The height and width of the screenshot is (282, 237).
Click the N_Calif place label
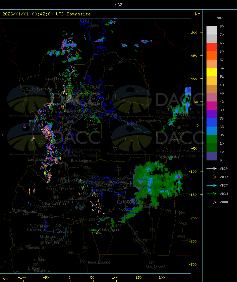coord(99,87)
